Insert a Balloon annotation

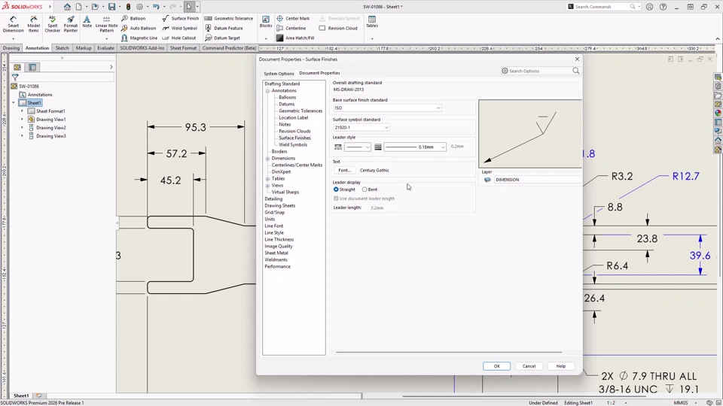coord(133,19)
